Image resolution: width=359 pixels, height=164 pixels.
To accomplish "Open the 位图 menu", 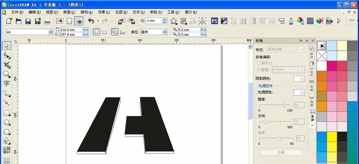I will coord(121,12).
